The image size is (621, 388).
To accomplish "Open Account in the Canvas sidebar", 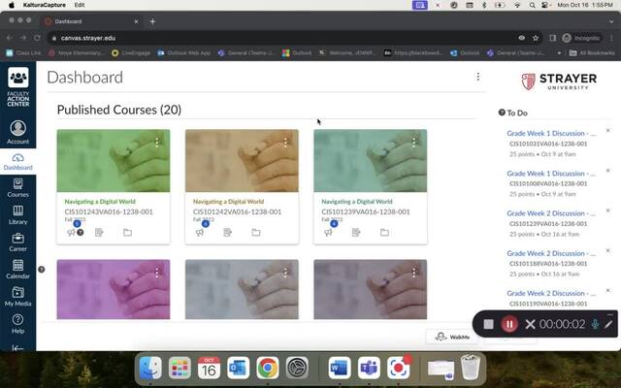I will (18, 132).
